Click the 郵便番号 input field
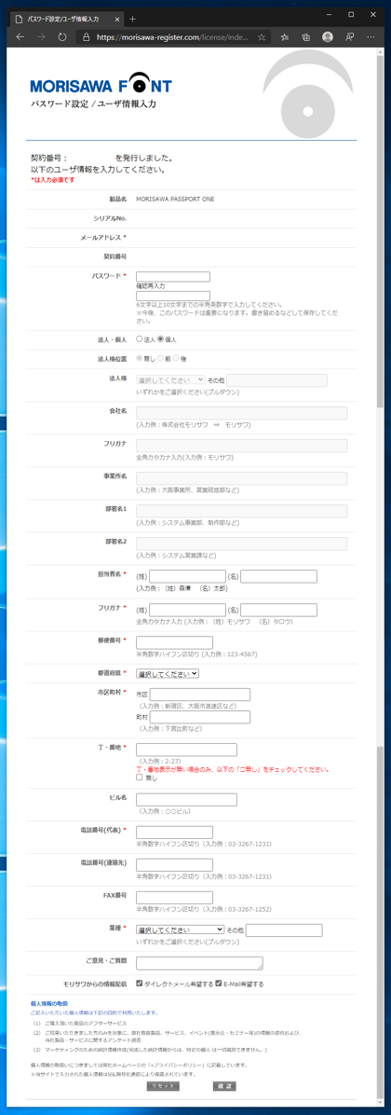This screenshot has width=391, height=1115. click(174, 642)
